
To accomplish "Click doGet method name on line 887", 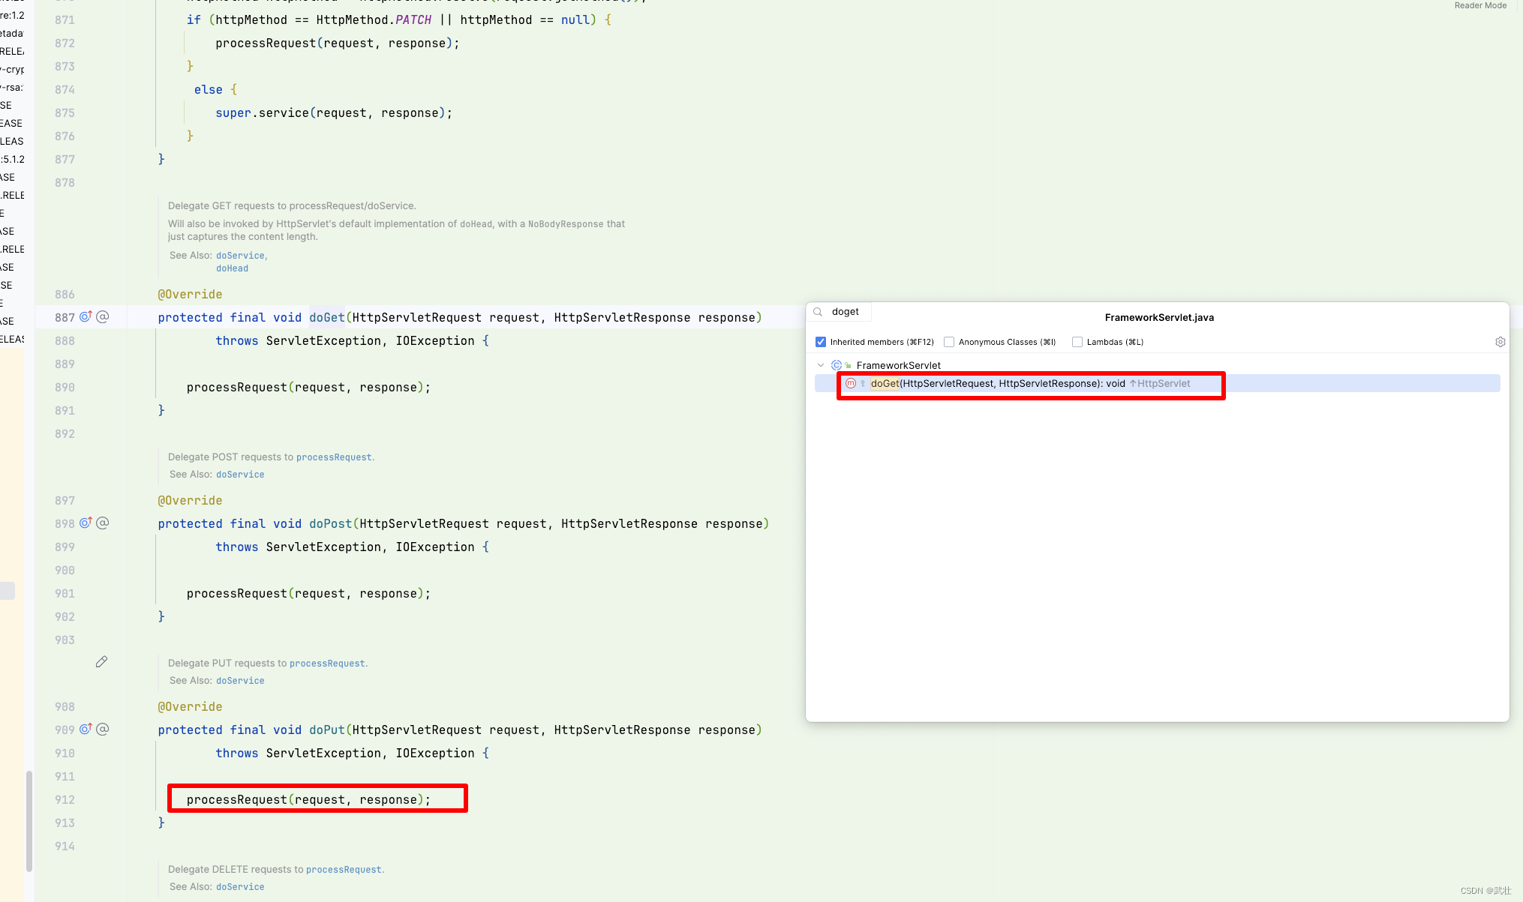I will click(x=327, y=317).
